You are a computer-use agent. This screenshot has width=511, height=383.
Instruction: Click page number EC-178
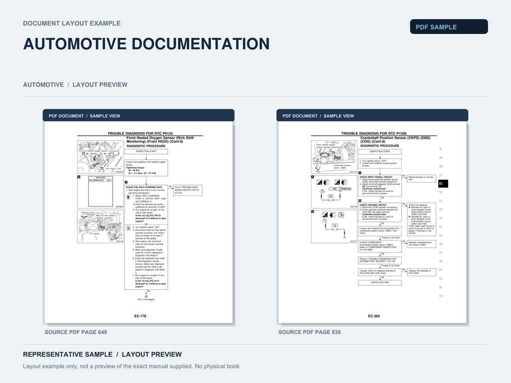pyautogui.click(x=140, y=316)
